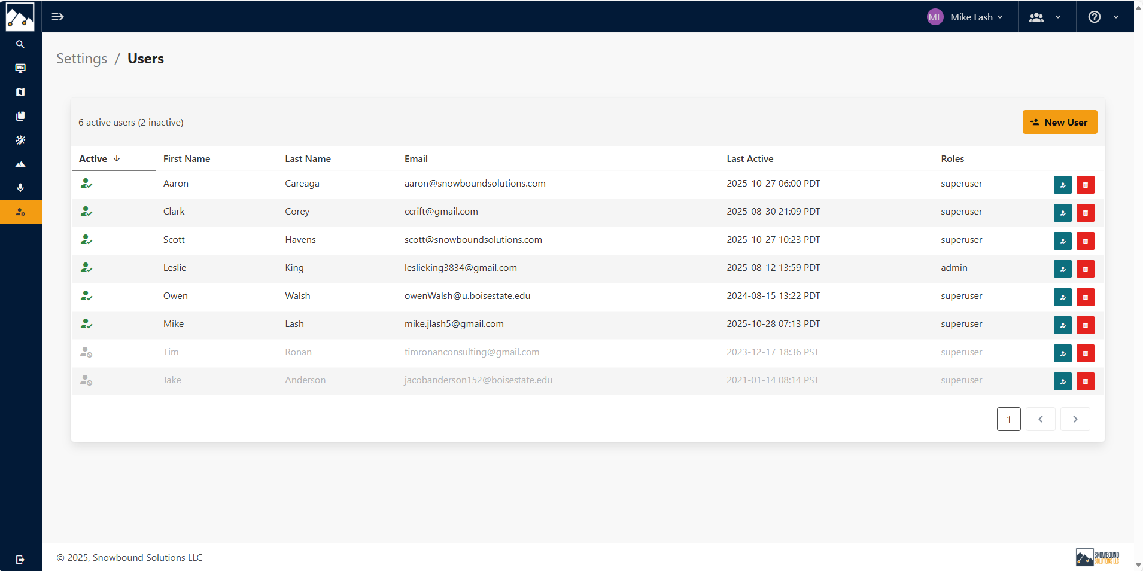Edit user Owen Walsh
This screenshot has width=1143, height=571.
click(1063, 297)
